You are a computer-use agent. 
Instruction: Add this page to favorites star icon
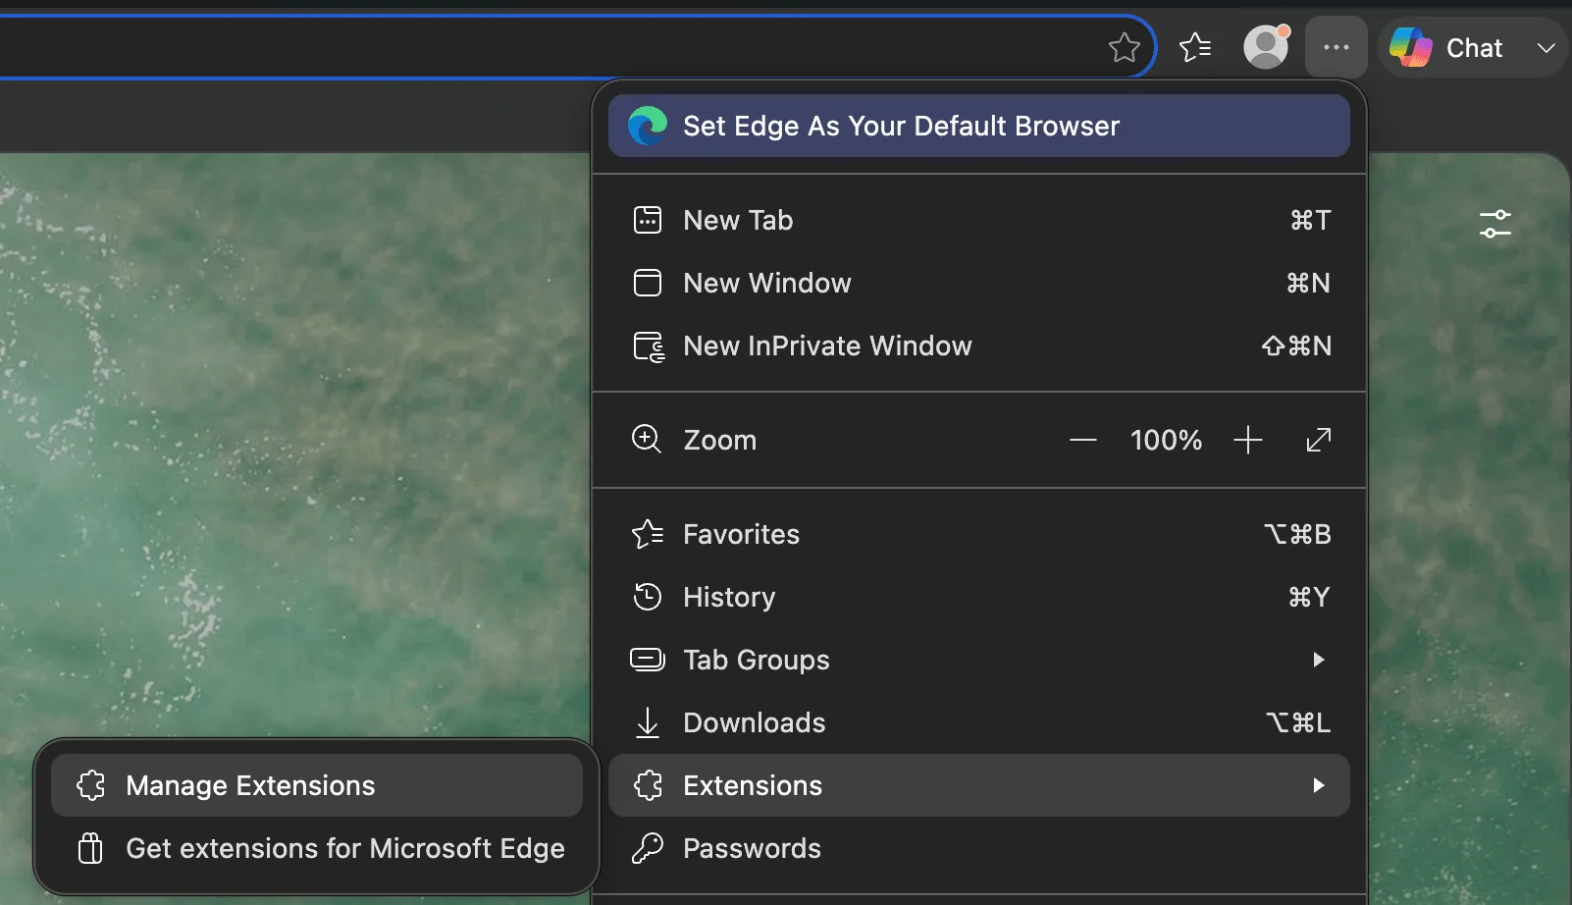(x=1124, y=47)
